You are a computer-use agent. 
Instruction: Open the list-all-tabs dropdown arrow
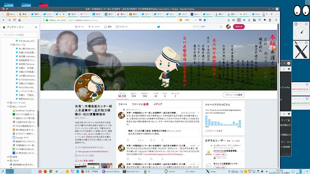click(x=277, y=14)
